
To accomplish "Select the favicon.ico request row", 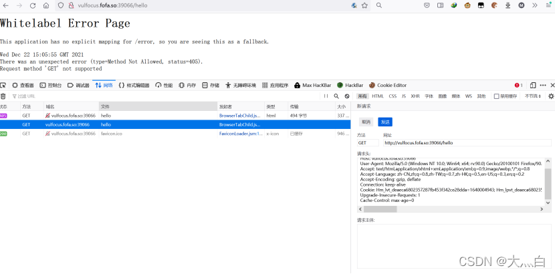I will pos(175,134).
